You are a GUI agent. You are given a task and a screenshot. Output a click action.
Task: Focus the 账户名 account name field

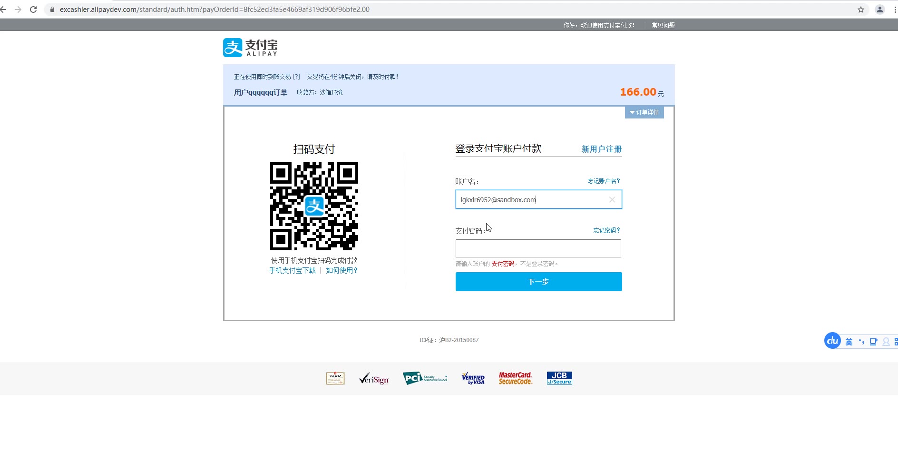pos(539,199)
